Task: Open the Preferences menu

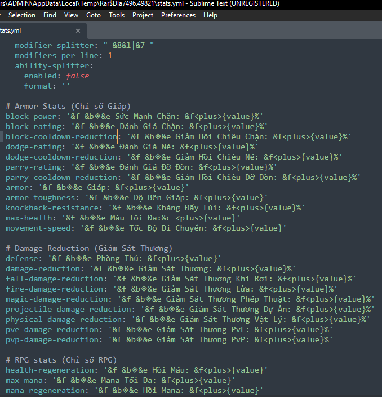Action: coord(178,15)
